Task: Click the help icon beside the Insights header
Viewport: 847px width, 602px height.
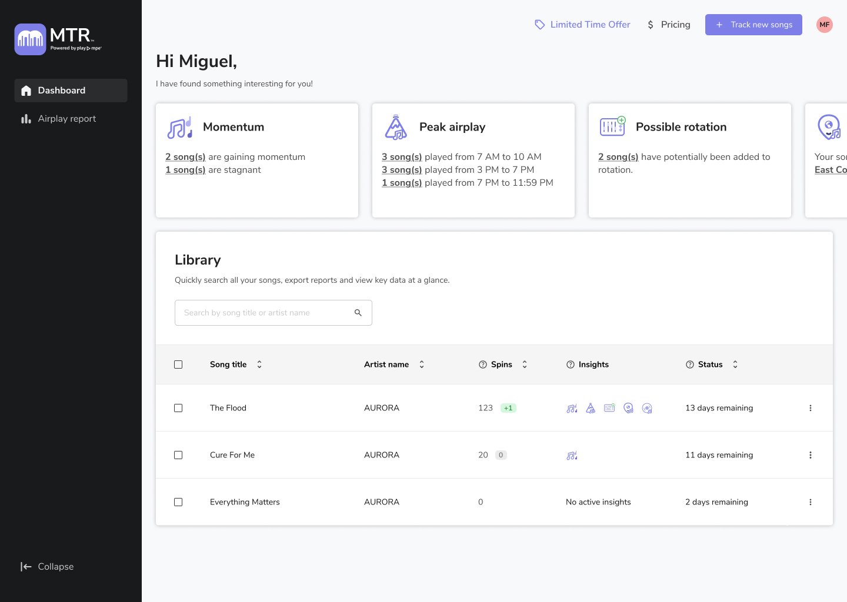Action: 570,364
